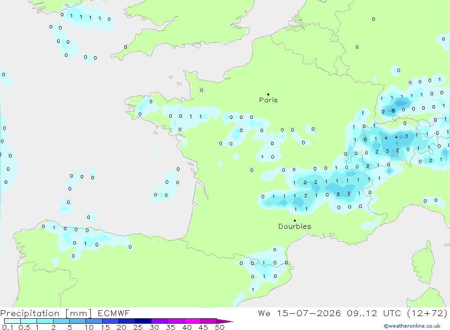Screen dimensions: 450x330
Task: Click the '50' legend scale label
Action: point(220,327)
